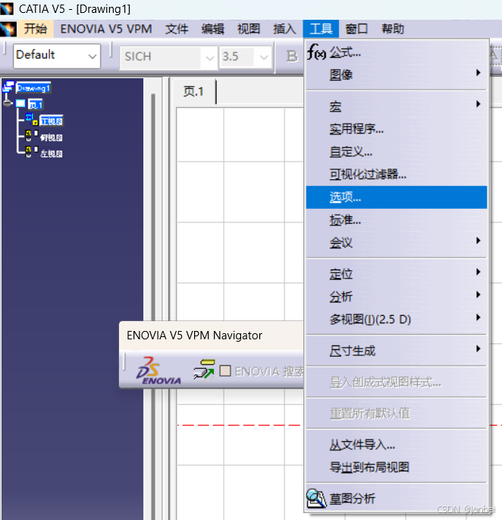Toggle the ENOVIA 搜索 checkbox
This screenshot has height=520, width=502.
tap(225, 370)
